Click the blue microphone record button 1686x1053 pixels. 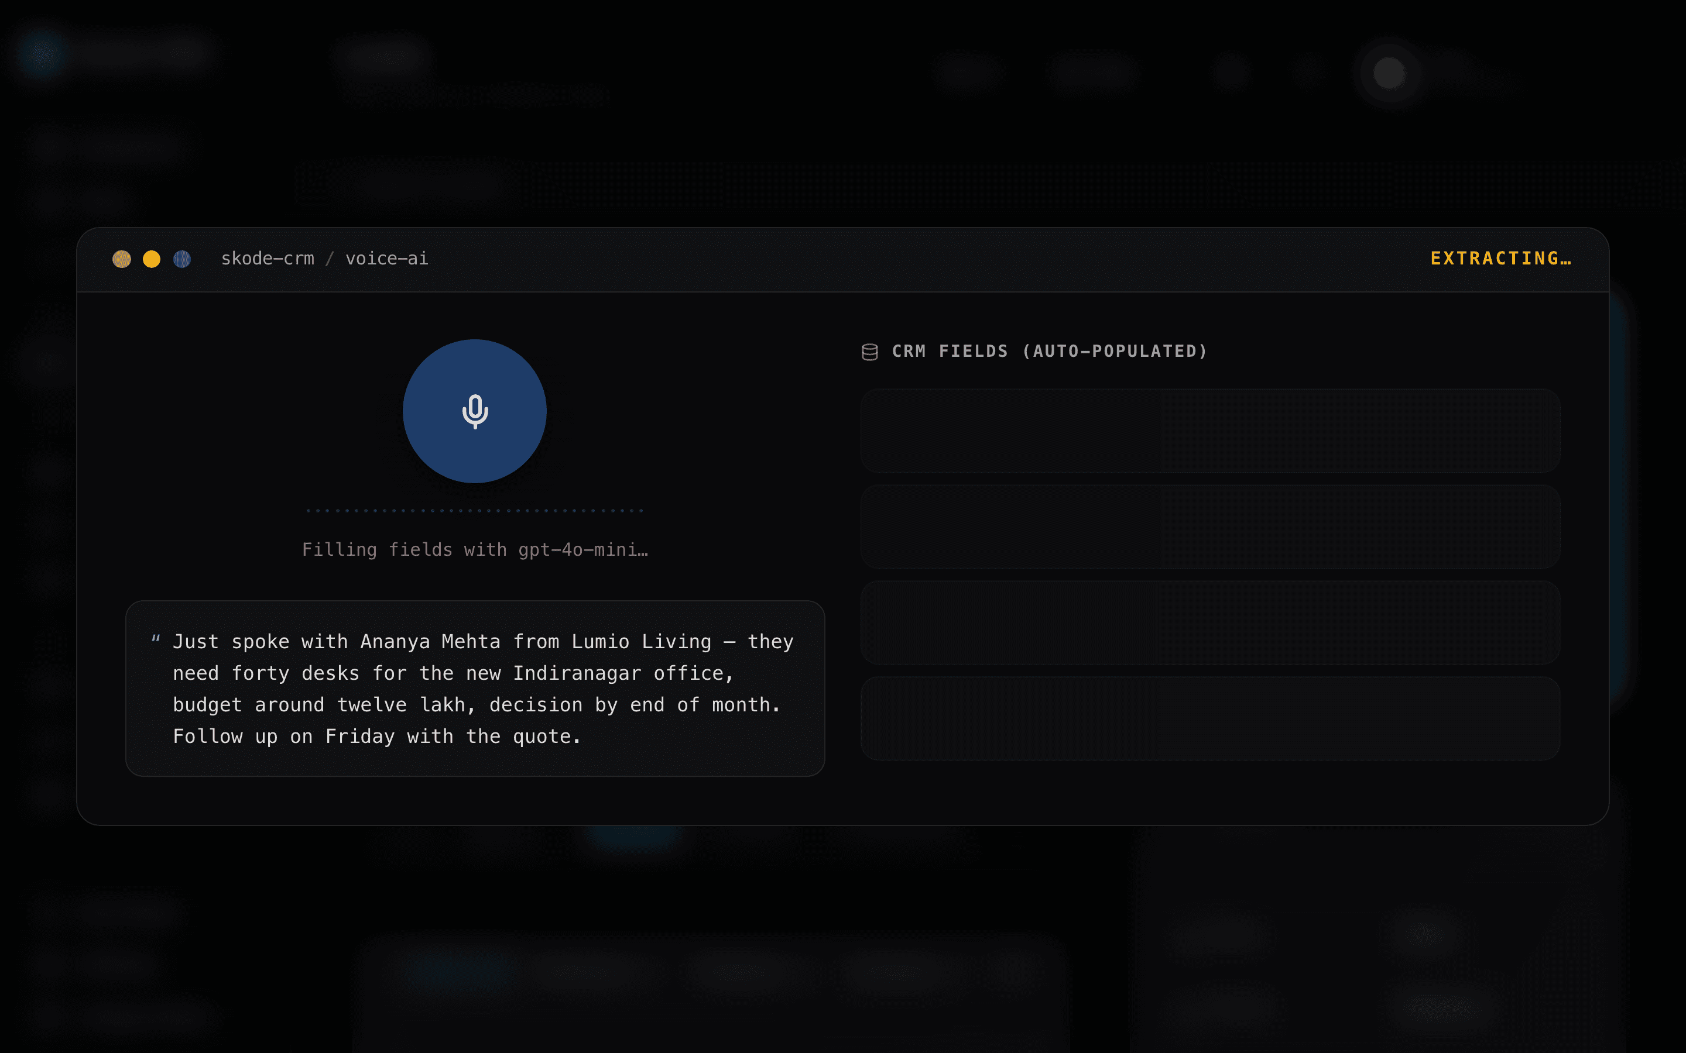[x=474, y=411]
